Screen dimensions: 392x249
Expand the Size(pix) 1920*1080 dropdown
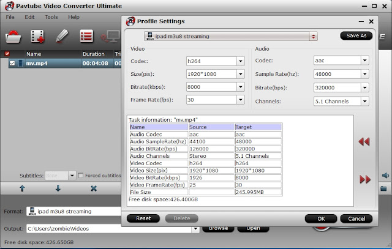[241, 74]
